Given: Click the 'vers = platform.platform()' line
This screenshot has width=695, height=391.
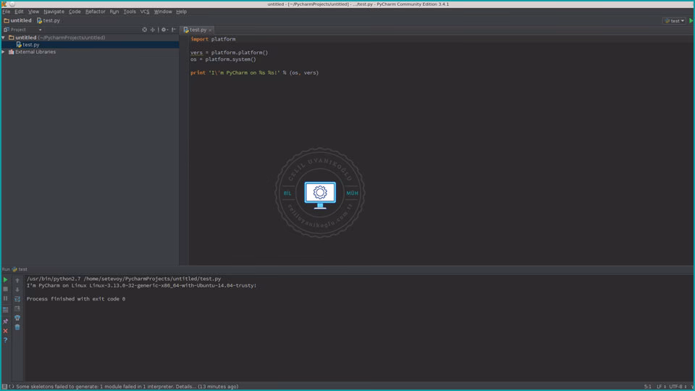Looking at the screenshot, I should pyautogui.click(x=229, y=52).
